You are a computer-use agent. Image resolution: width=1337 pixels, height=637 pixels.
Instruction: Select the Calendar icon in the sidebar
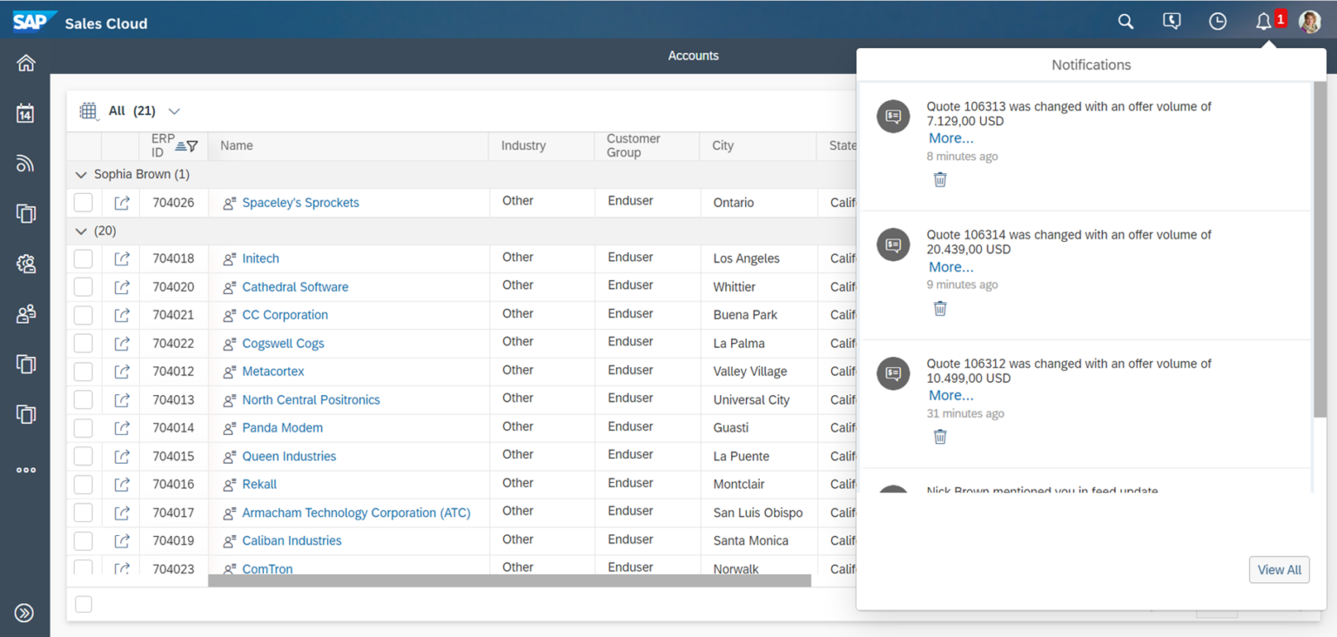pos(25,112)
